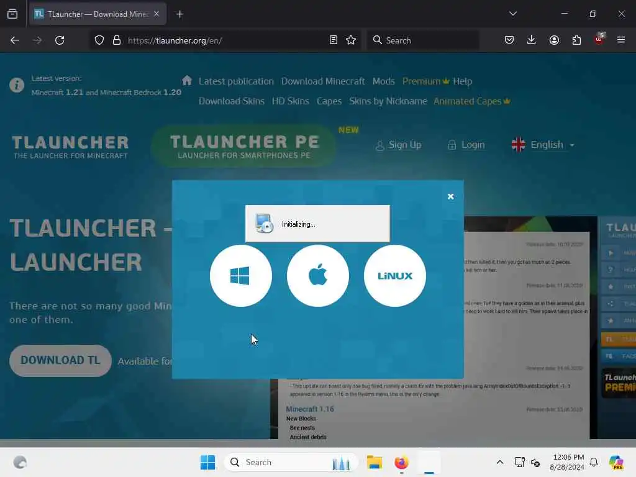
Task: Open Latest publication menu item
Action: point(236,81)
